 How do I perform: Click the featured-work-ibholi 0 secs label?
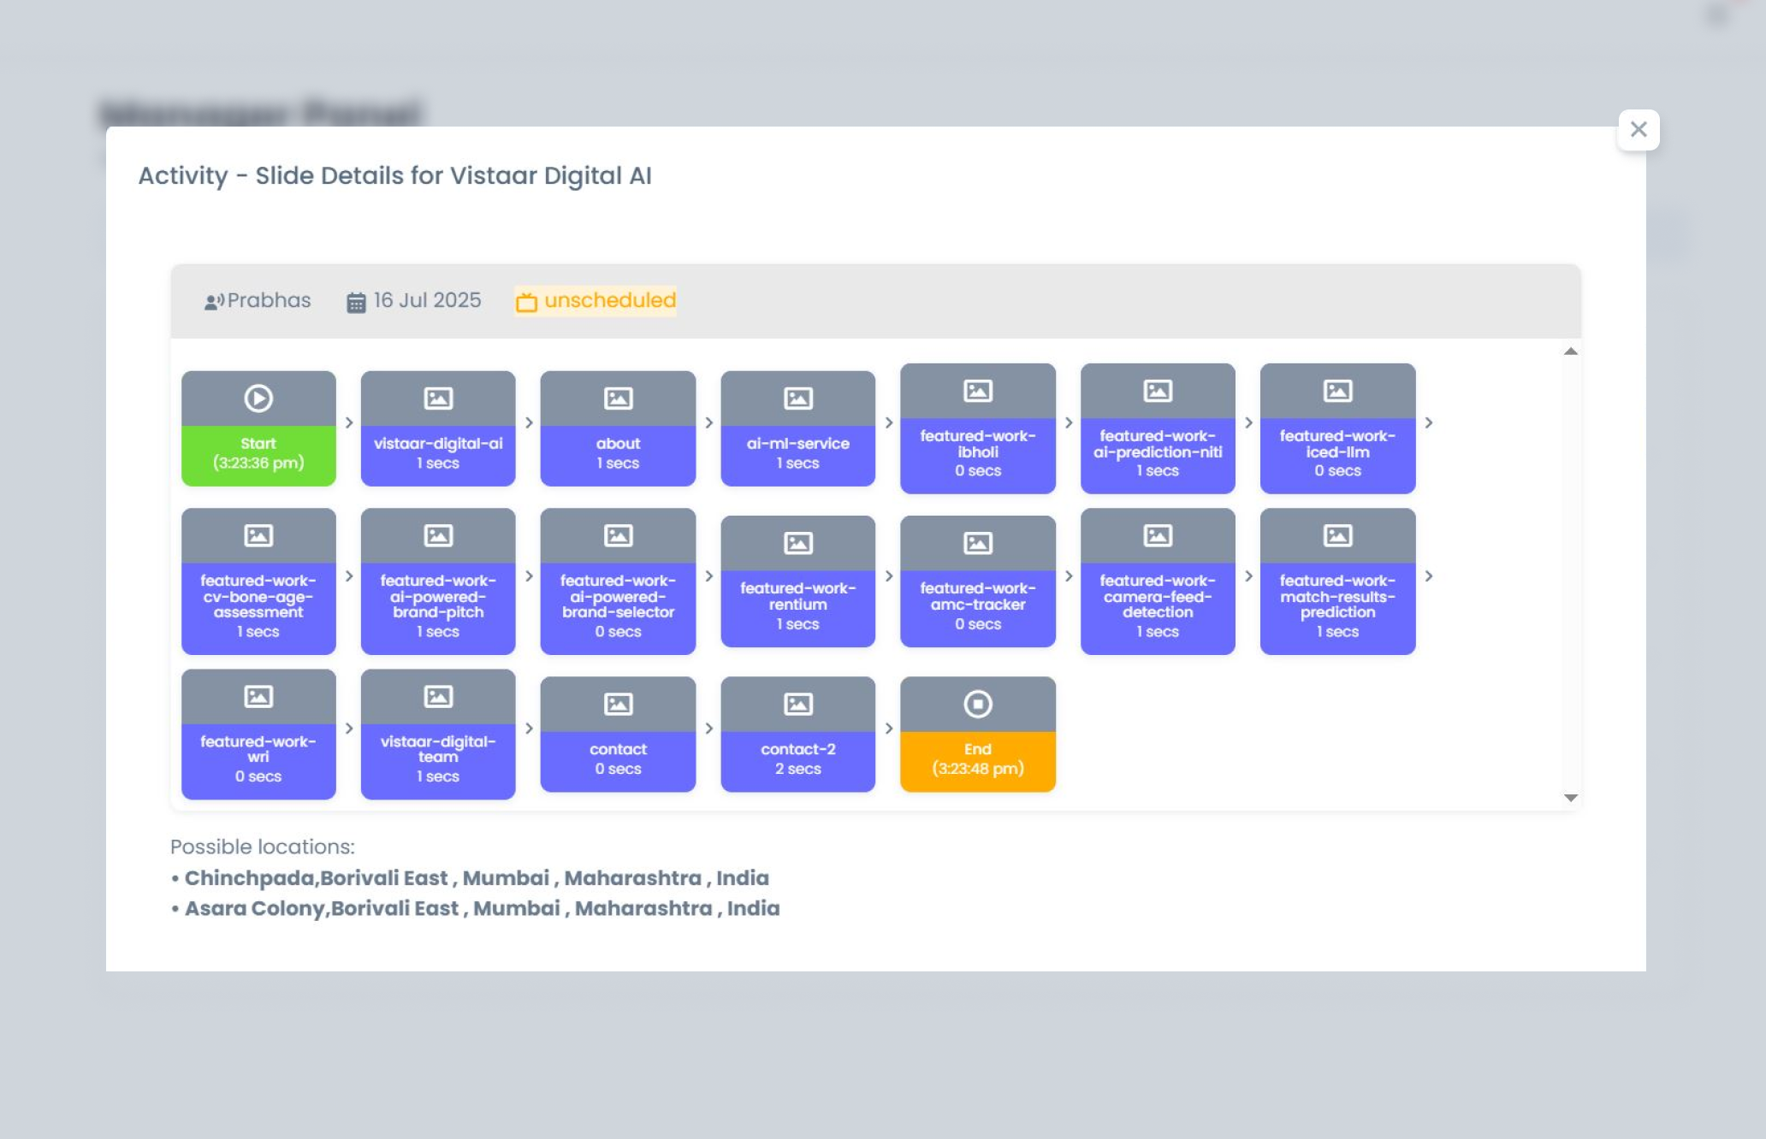978,456
